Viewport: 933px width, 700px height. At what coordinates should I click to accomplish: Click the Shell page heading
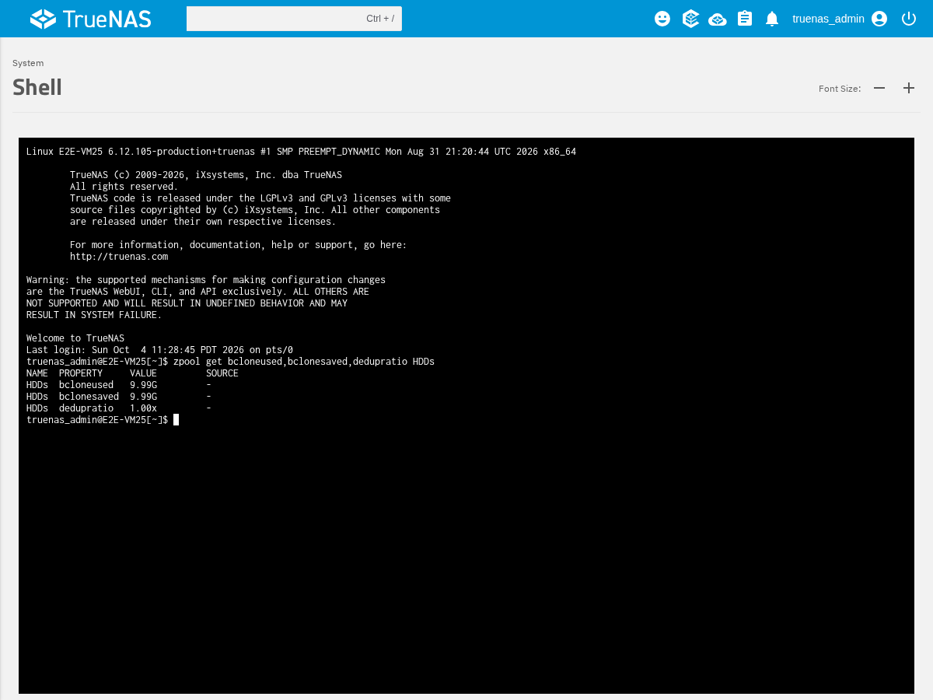[x=37, y=87]
